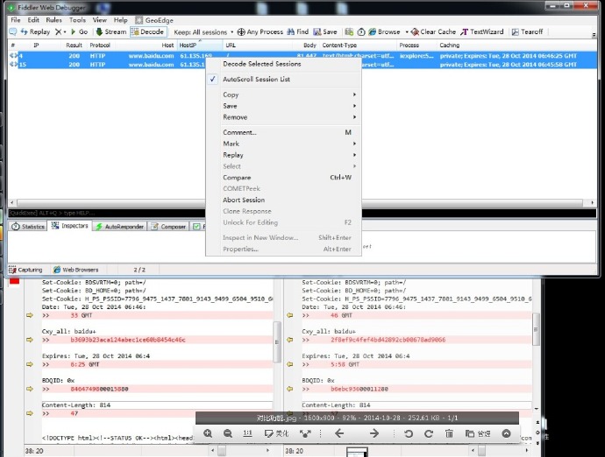Select session row number 4
Viewport: 605px width, 457px height.
pos(302,56)
